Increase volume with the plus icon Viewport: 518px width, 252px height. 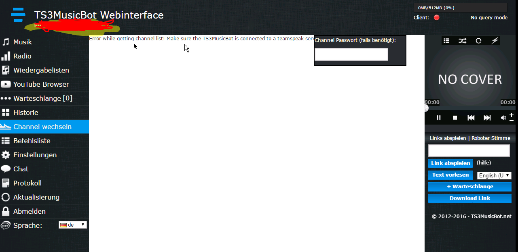(x=512, y=115)
